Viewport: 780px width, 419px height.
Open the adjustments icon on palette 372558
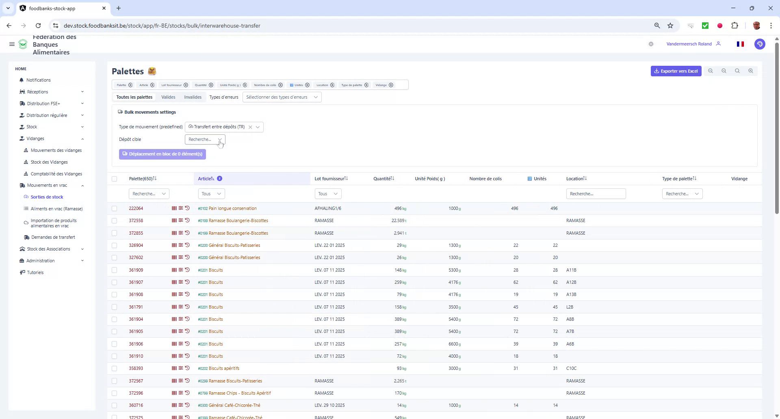pos(181,220)
